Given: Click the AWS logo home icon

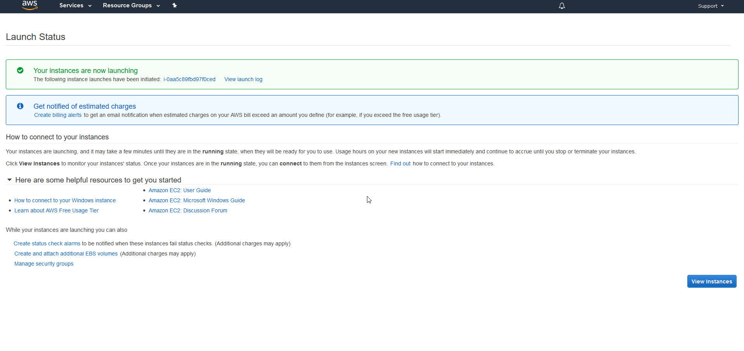Looking at the screenshot, I should (30, 5).
